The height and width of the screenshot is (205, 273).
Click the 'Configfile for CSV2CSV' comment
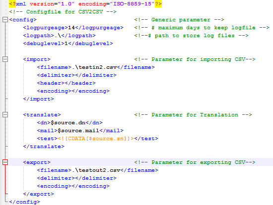(x=63, y=12)
